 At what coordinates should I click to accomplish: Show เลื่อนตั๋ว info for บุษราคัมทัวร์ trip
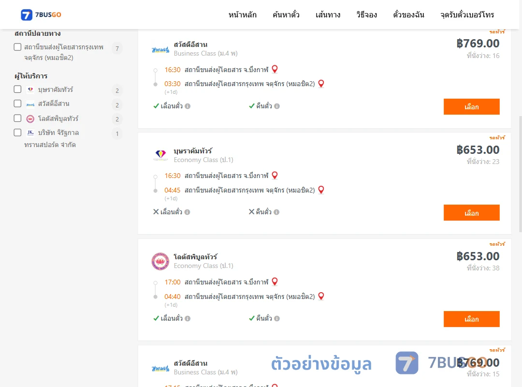click(188, 212)
